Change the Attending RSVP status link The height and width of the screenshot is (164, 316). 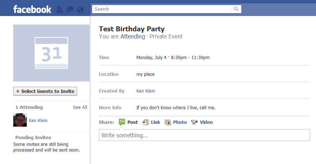132,36
